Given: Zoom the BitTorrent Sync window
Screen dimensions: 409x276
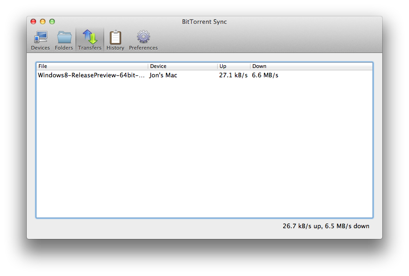Looking at the screenshot, I should coord(52,22).
